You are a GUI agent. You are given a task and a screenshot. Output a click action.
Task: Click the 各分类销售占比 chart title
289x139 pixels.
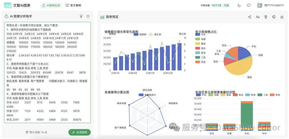(x=206, y=32)
